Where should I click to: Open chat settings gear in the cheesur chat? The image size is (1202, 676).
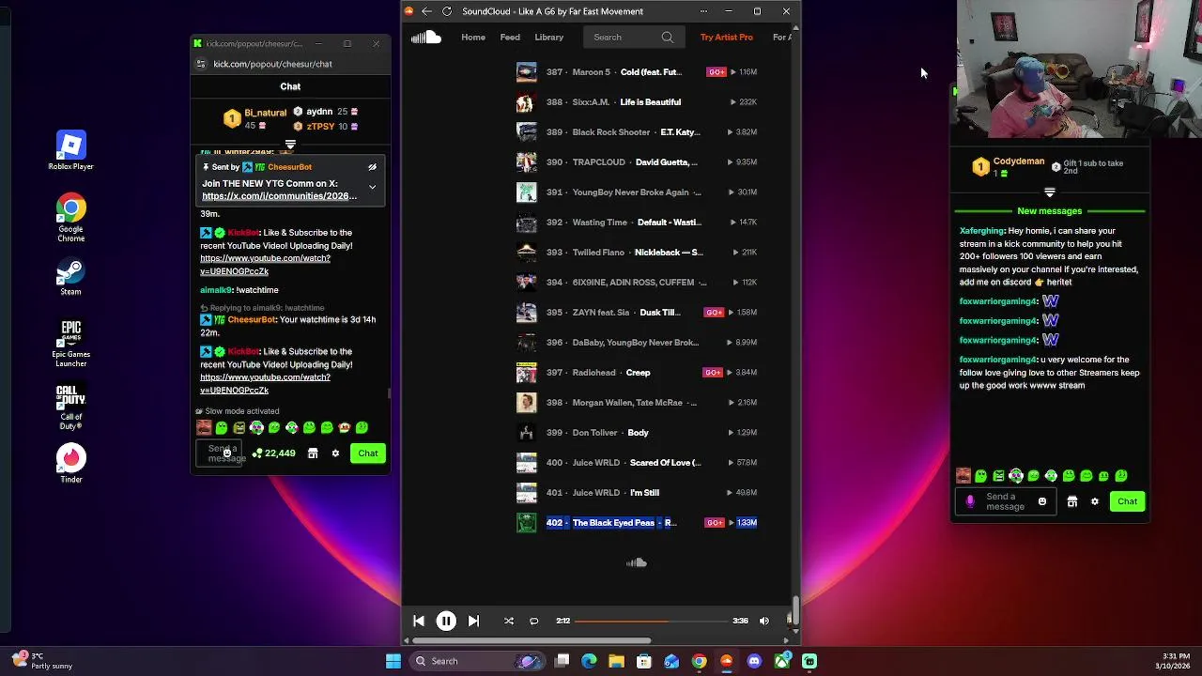[335, 453]
